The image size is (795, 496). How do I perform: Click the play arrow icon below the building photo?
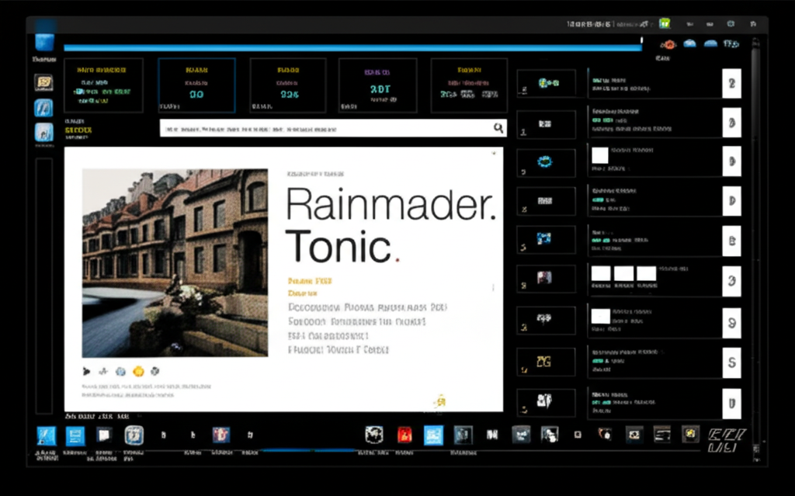coord(86,371)
